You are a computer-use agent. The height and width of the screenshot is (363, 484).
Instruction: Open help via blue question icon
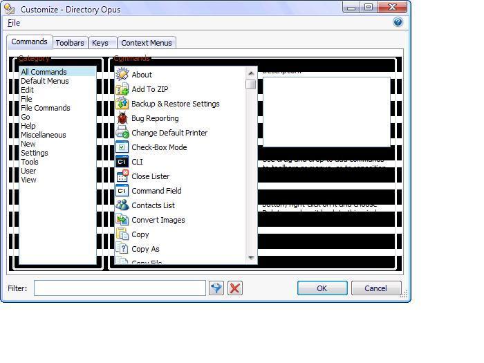click(398, 22)
